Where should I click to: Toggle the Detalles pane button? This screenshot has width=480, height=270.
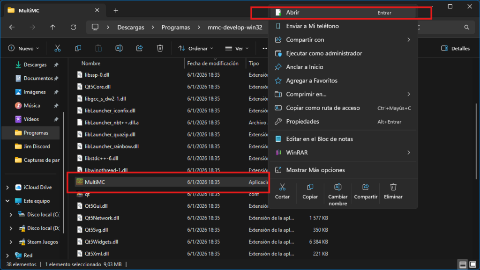pos(455,48)
